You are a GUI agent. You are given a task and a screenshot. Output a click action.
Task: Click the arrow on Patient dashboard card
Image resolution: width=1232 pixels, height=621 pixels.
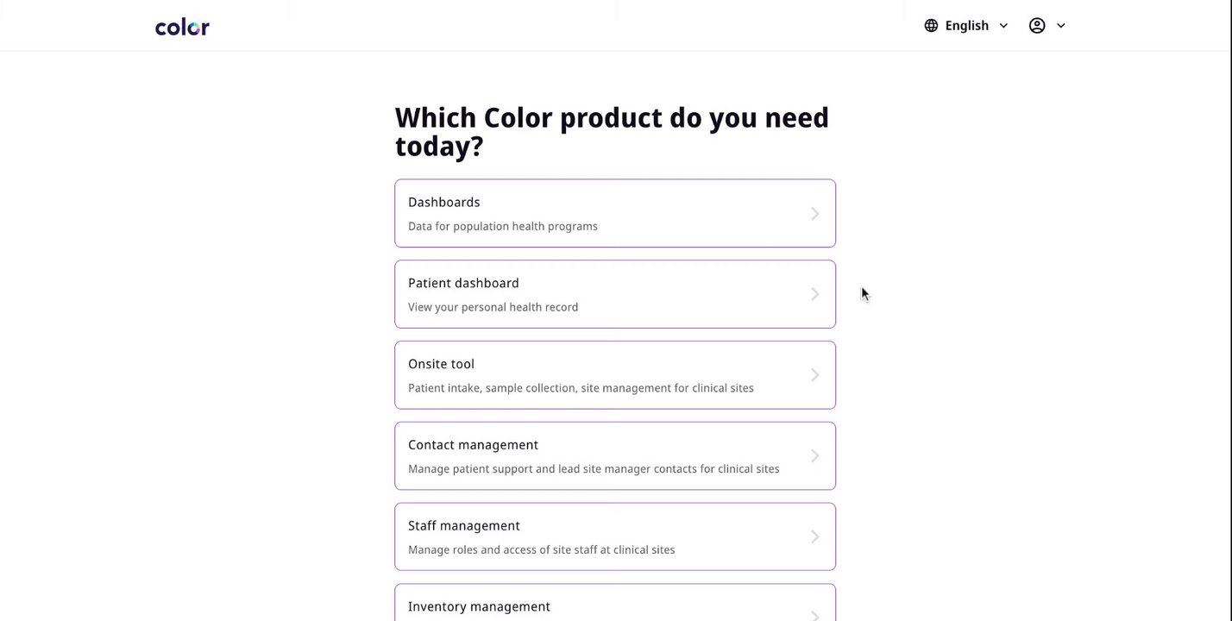[814, 294]
